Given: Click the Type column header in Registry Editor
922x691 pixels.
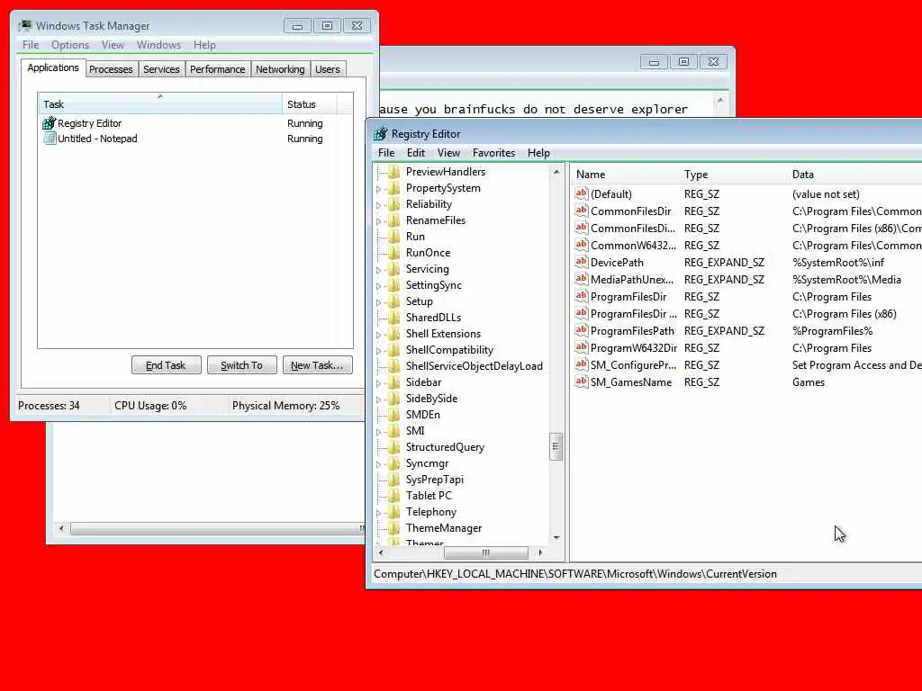Looking at the screenshot, I should [733, 175].
